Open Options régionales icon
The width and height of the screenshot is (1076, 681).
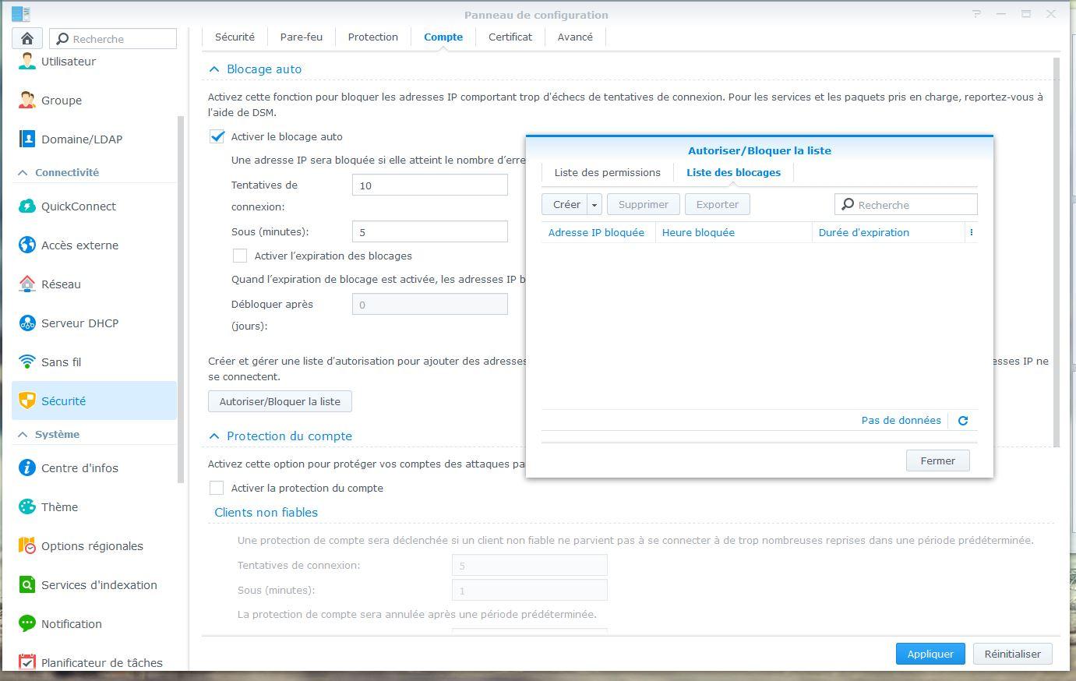click(x=27, y=545)
